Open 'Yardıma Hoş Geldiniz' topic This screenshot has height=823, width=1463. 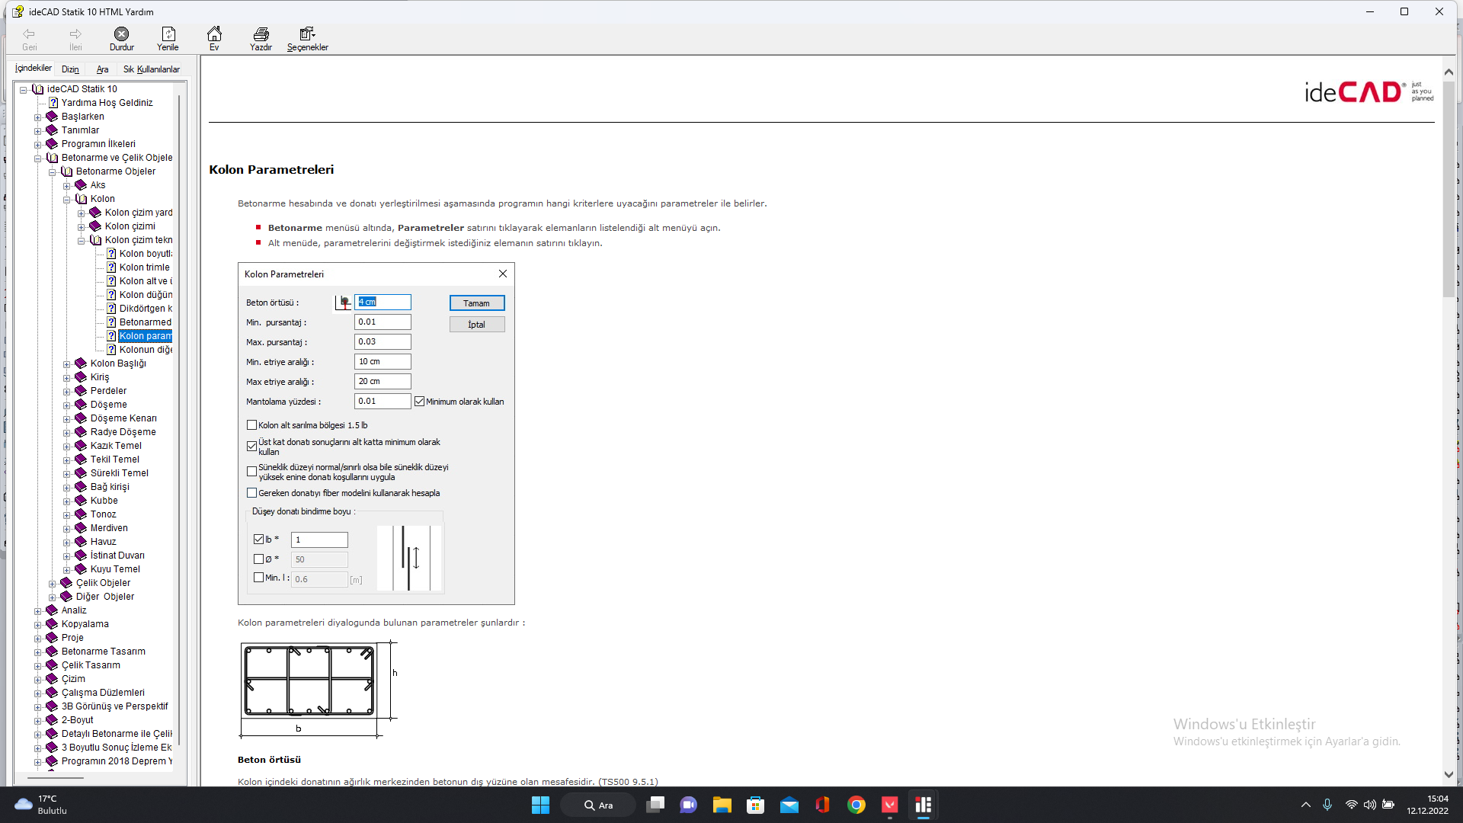(x=107, y=103)
